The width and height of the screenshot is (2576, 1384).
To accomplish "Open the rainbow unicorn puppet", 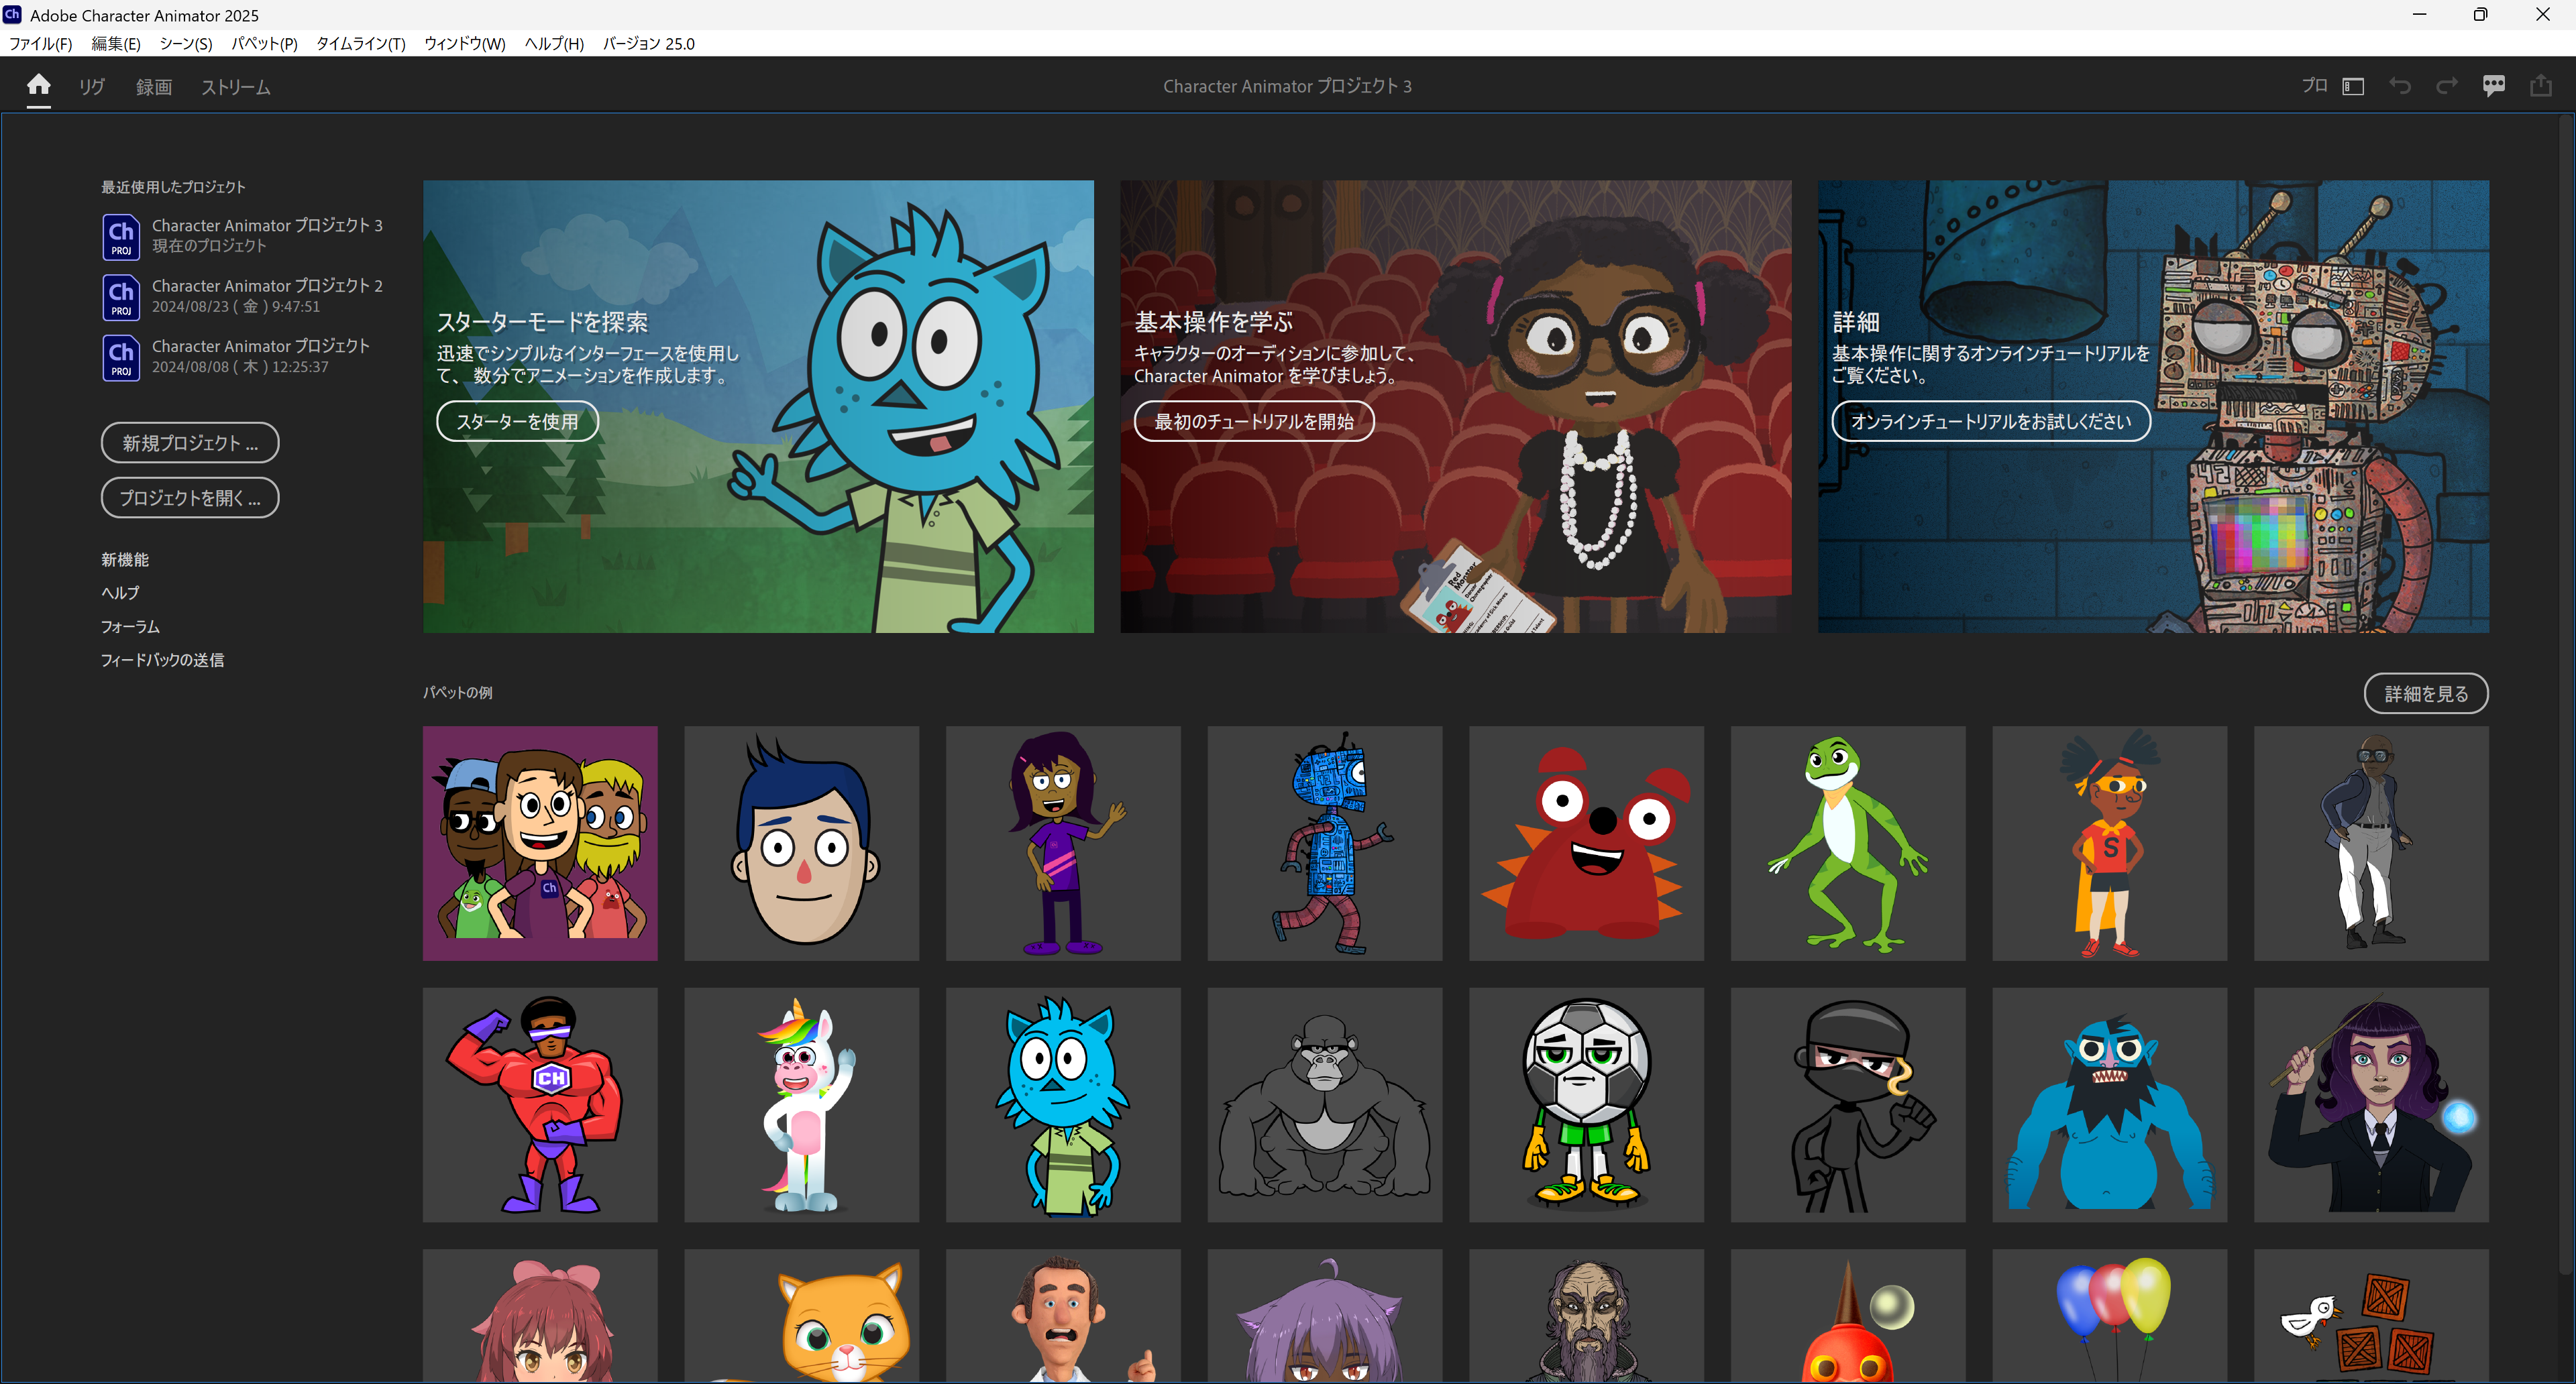I will pos(802,1105).
